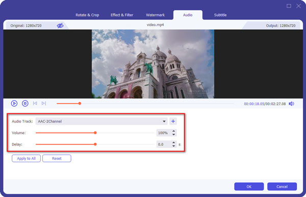Jump to previous frame

(x=35, y=103)
